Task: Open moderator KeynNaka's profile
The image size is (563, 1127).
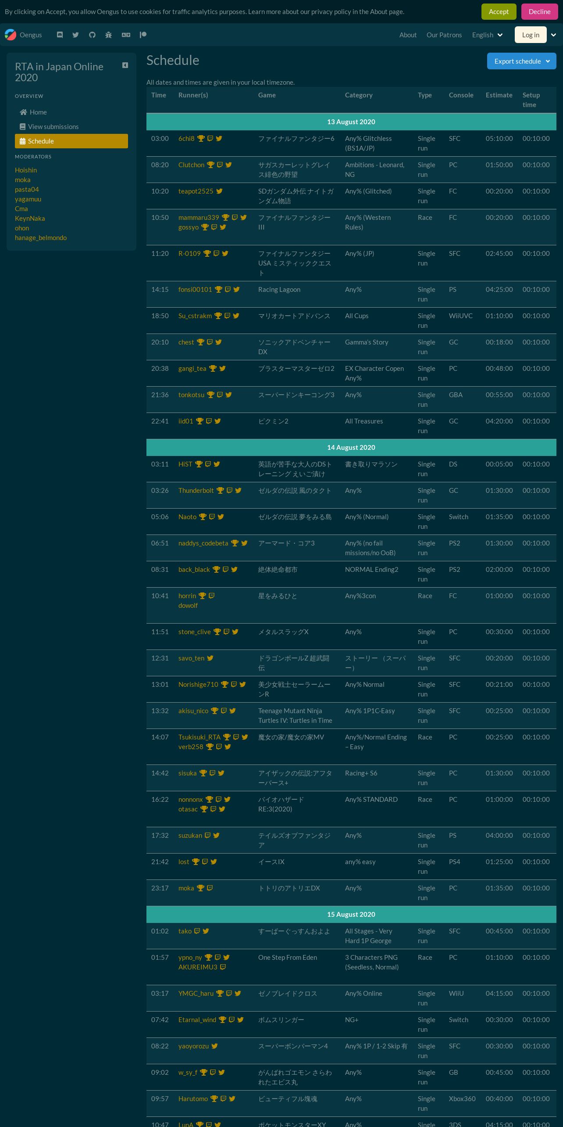Action: point(30,218)
